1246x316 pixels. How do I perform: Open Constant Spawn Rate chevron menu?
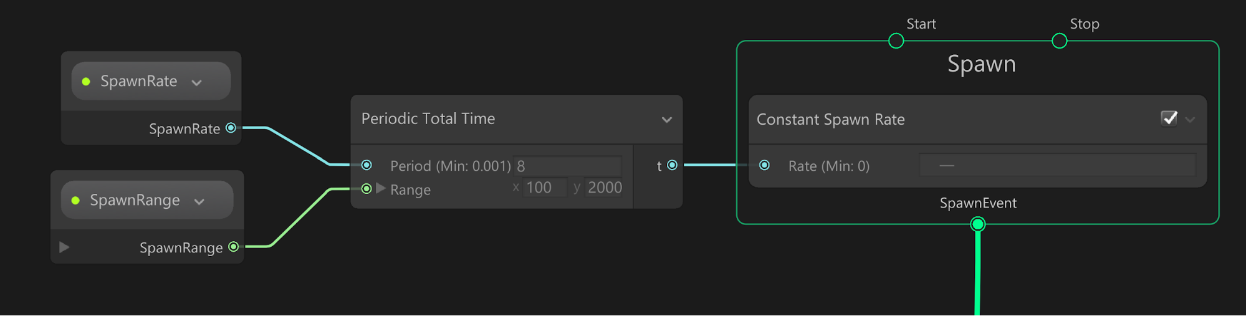1190,120
